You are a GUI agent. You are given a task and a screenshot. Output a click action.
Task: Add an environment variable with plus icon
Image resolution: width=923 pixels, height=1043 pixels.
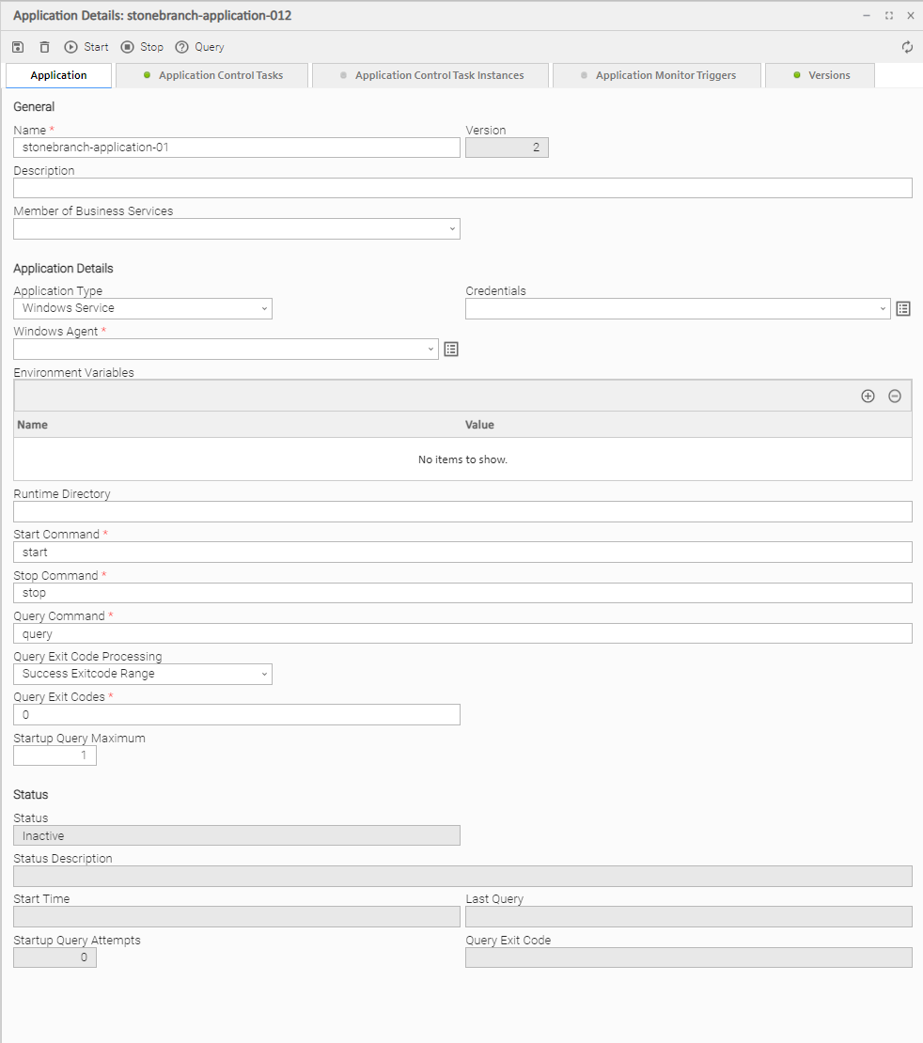click(868, 397)
